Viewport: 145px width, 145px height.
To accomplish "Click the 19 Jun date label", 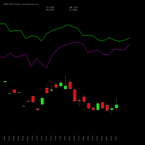I will tap(65, 138).
